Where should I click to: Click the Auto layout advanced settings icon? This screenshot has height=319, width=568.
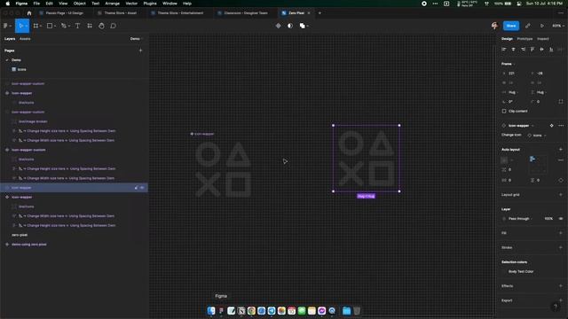click(x=561, y=159)
